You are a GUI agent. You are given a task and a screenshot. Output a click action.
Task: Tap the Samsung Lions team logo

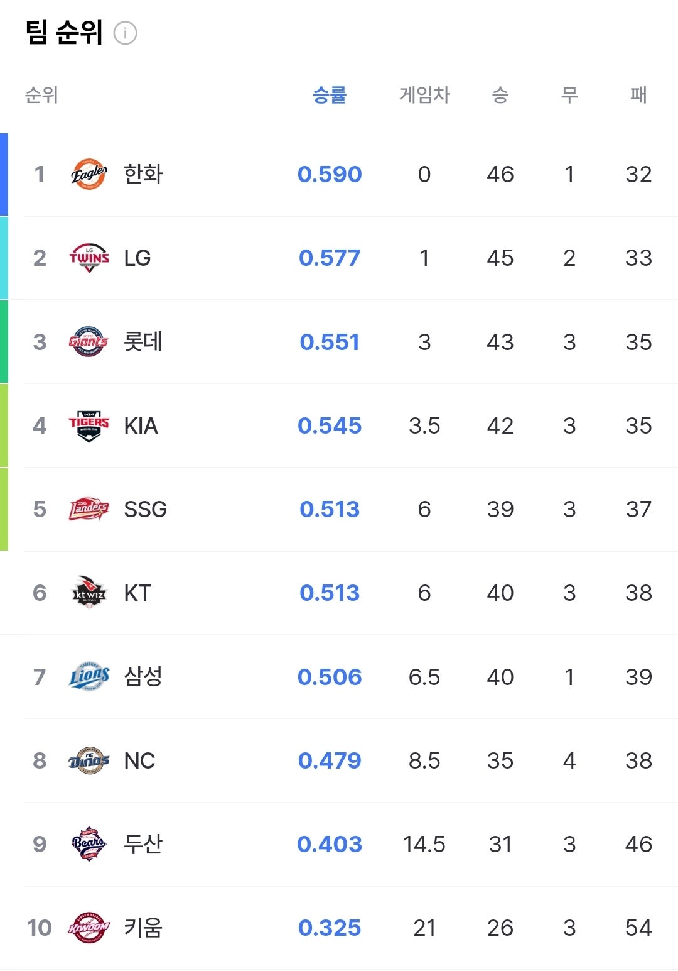89,677
